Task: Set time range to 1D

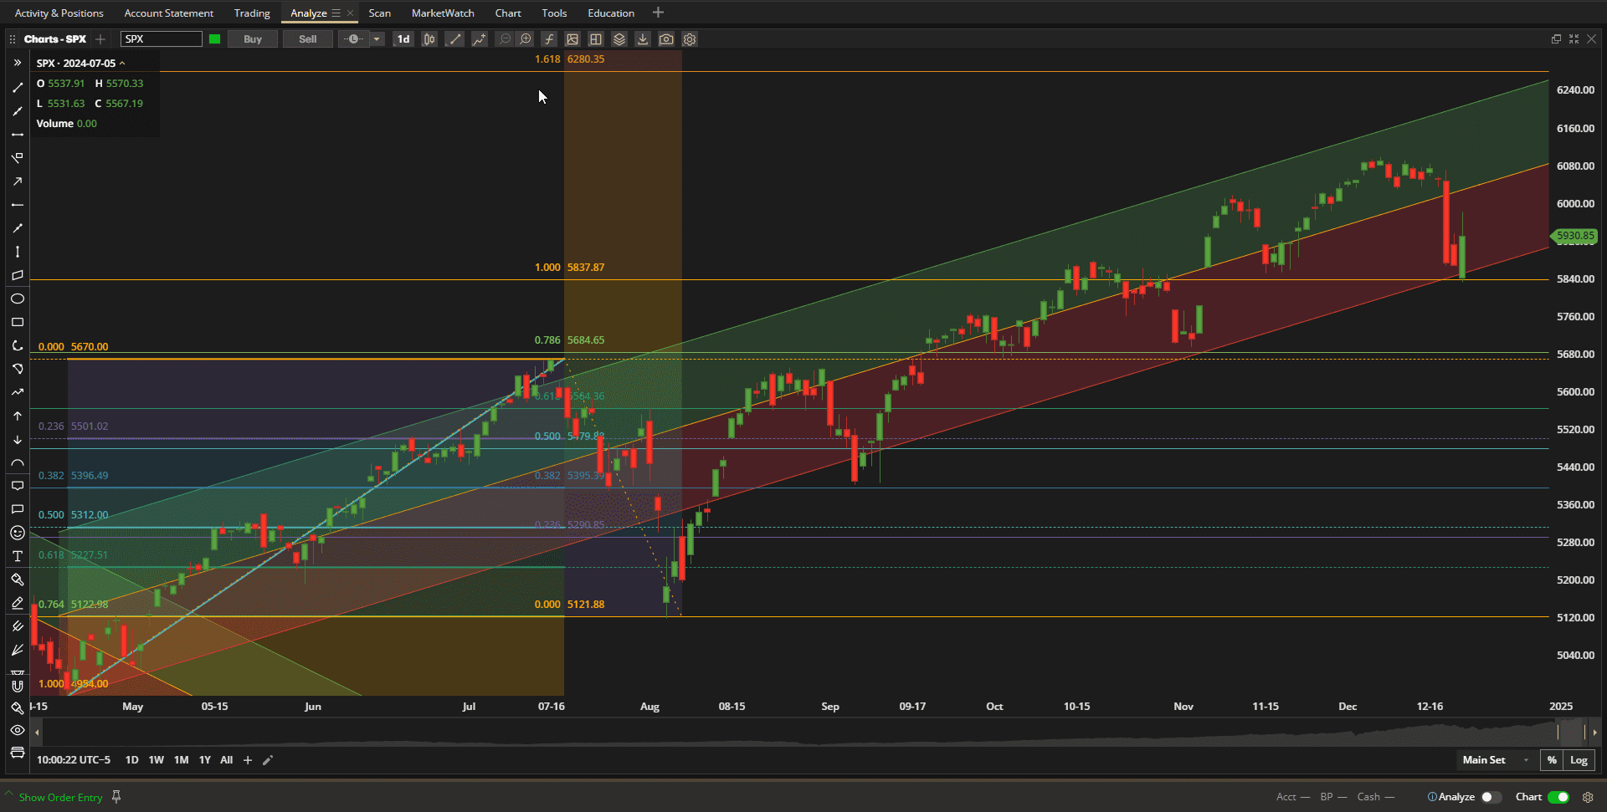Action: coord(131,760)
